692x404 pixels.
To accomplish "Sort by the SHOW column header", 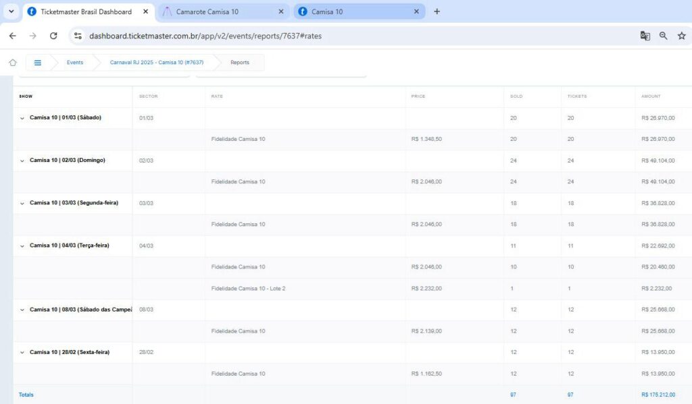I will coord(26,96).
